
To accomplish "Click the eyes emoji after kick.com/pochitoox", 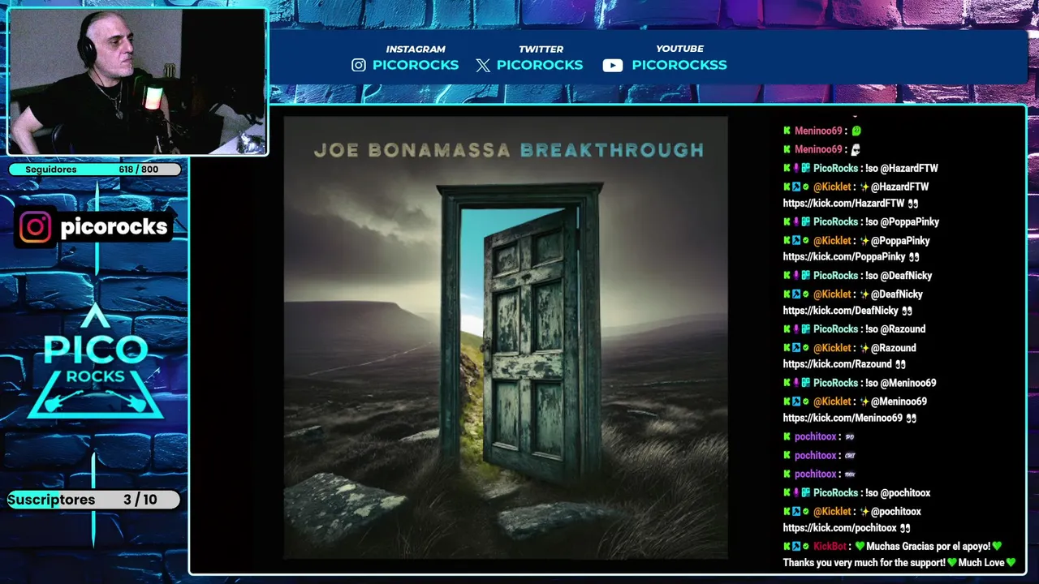I will point(905,528).
